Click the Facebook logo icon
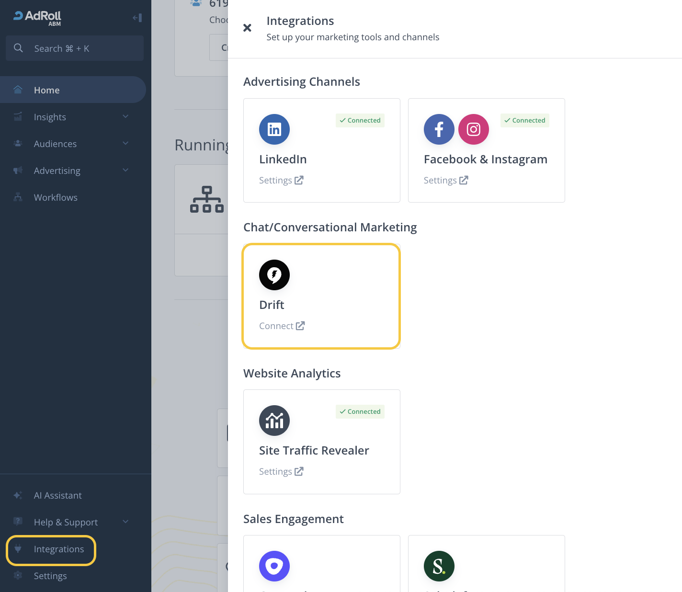The width and height of the screenshot is (682, 592). point(439,129)
